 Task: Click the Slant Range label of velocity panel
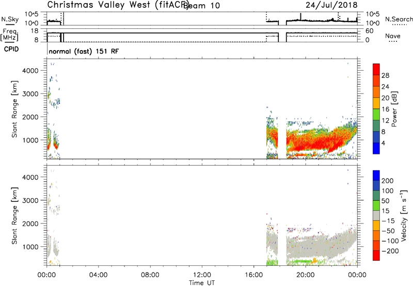(14, 216)
